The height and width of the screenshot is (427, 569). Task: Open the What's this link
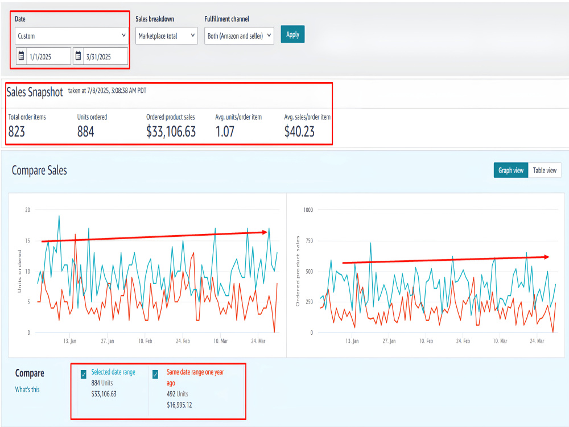[27, 389]
